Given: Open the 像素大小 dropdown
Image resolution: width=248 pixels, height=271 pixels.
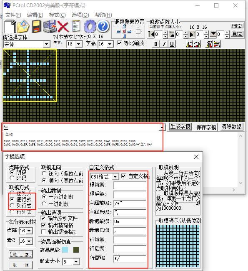Looking at the screenshot, I should point(76,262).
